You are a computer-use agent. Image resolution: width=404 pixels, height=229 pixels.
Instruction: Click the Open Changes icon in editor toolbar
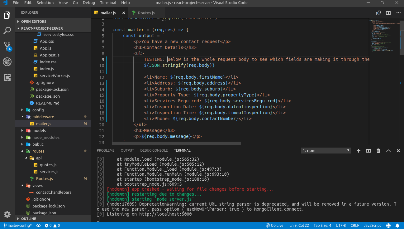(x=378, y=13)
